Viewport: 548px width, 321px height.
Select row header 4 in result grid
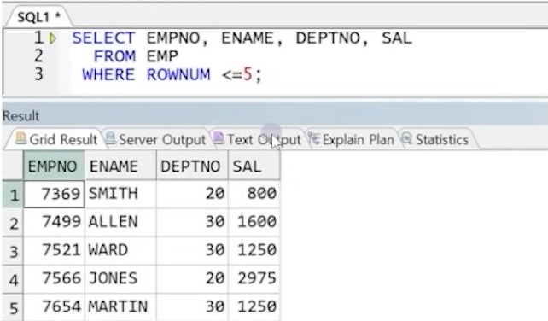13,279
